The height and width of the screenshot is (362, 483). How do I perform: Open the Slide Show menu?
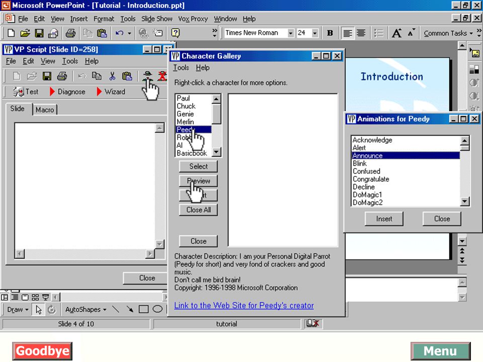pos(157,19)
